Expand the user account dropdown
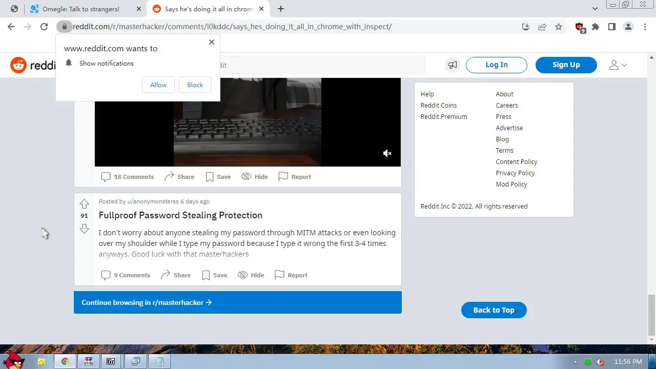The height and width of the screenshot is (369, 656). 618,65
